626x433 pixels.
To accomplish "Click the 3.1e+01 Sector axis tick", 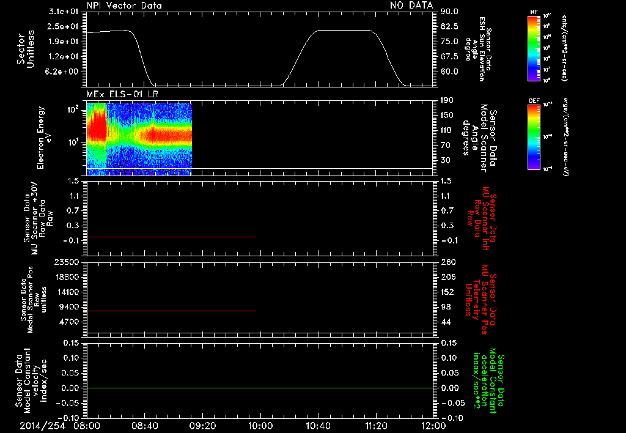I will pyautogui.click(x=63, y=12).
